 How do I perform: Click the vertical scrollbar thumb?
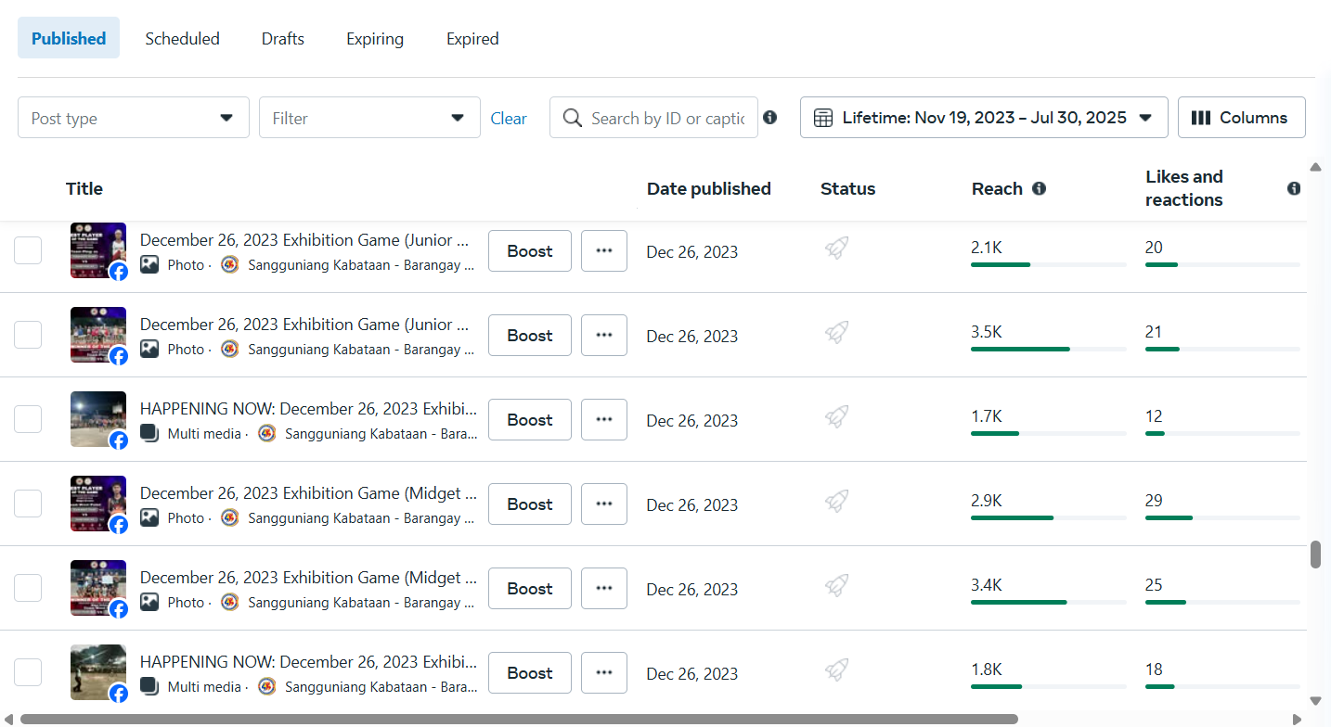(x=1314, y=555)
